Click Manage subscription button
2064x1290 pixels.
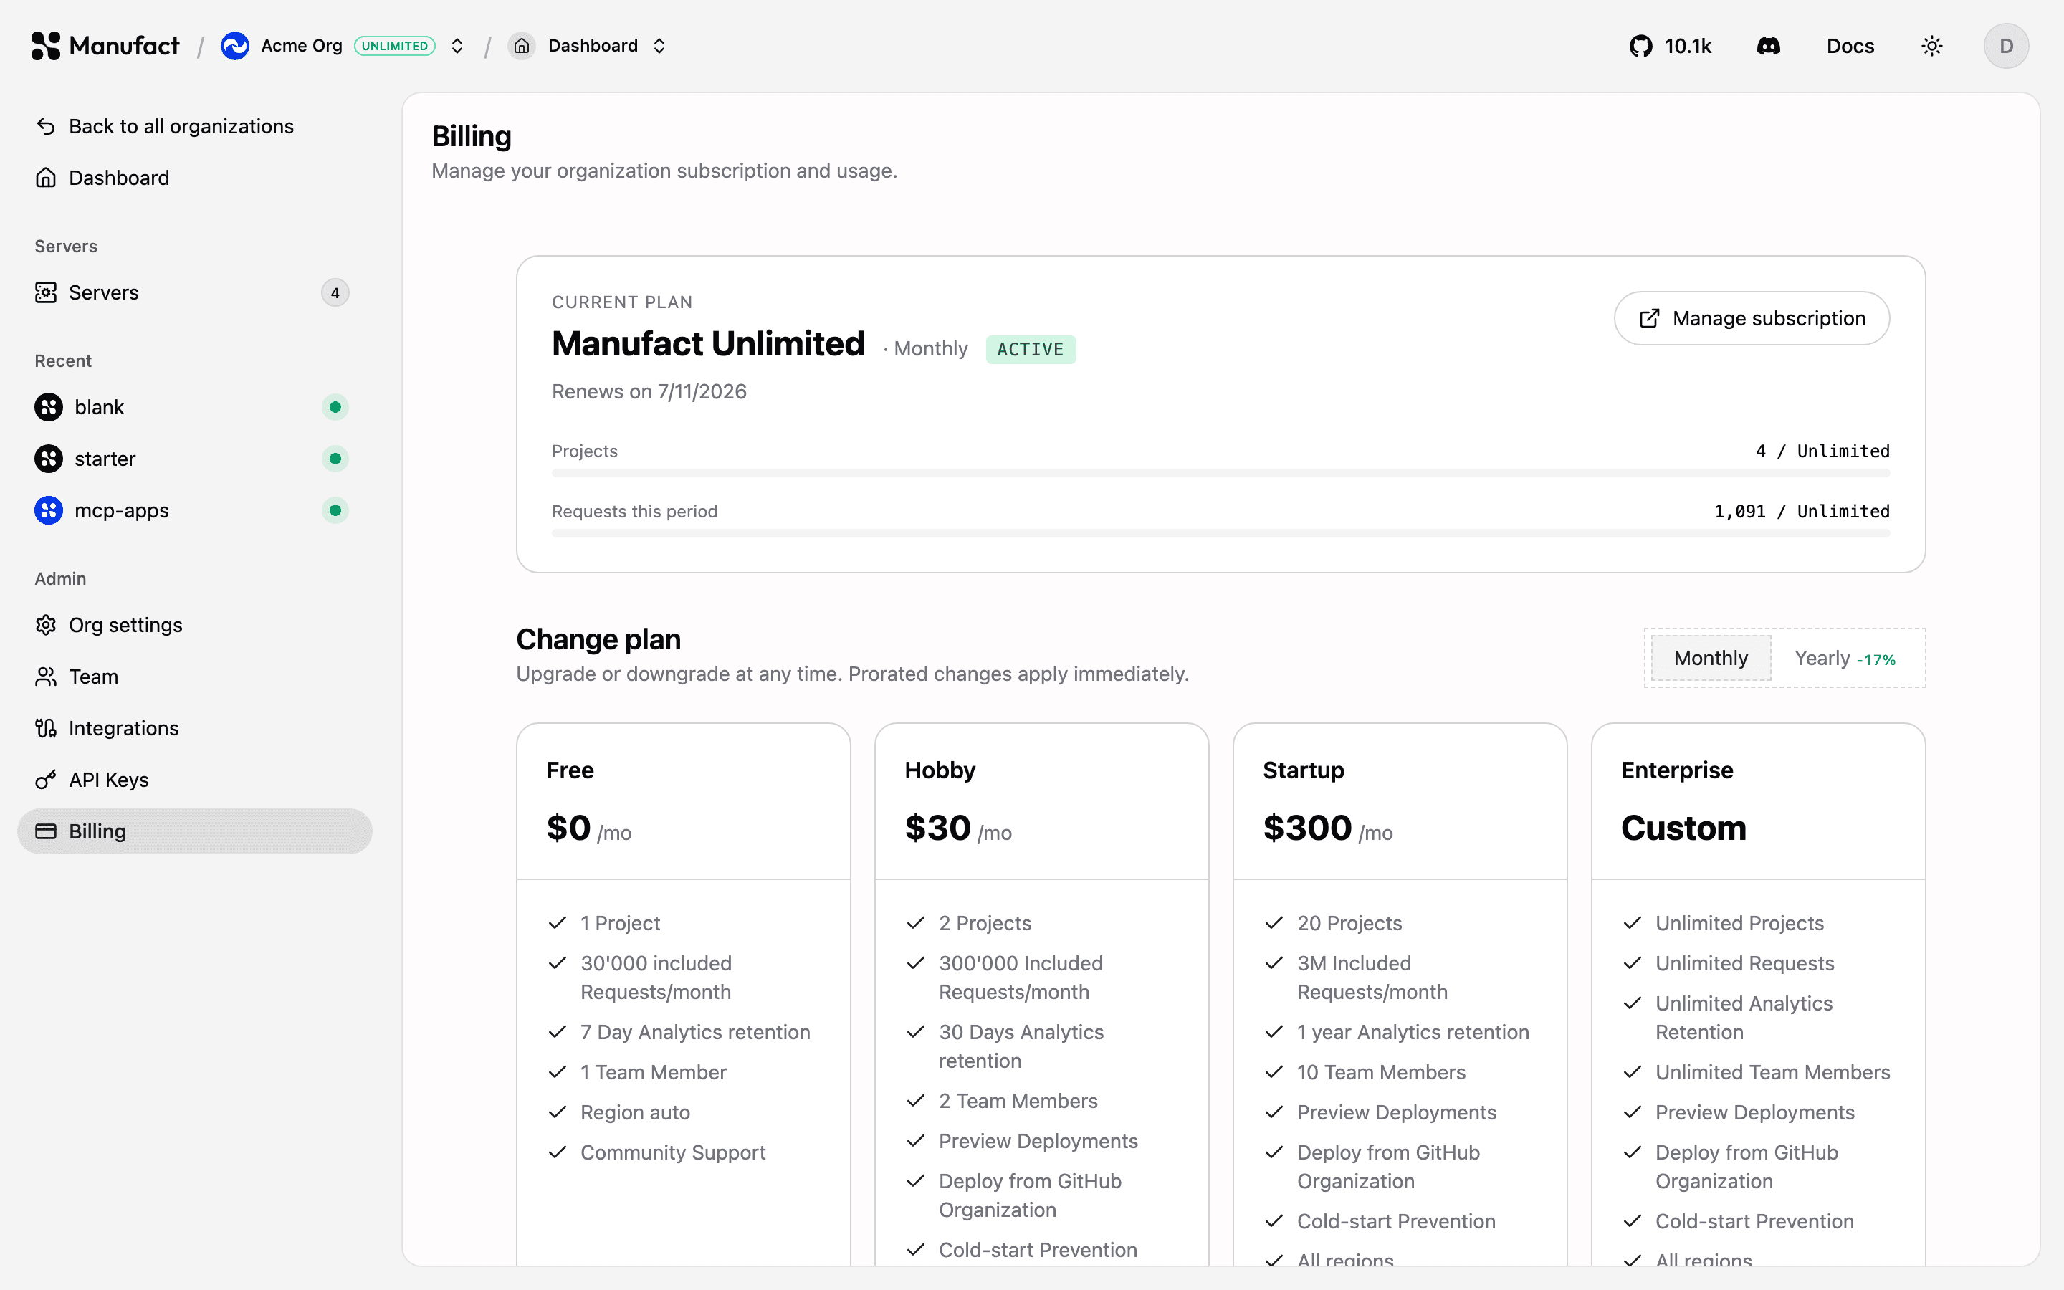click(x=1752, y=318)
